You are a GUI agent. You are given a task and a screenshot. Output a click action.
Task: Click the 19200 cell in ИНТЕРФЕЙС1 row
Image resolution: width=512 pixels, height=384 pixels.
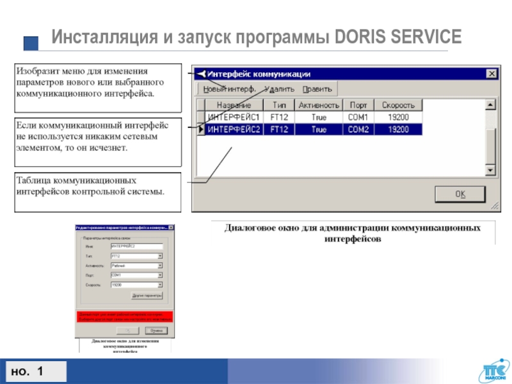398,117
